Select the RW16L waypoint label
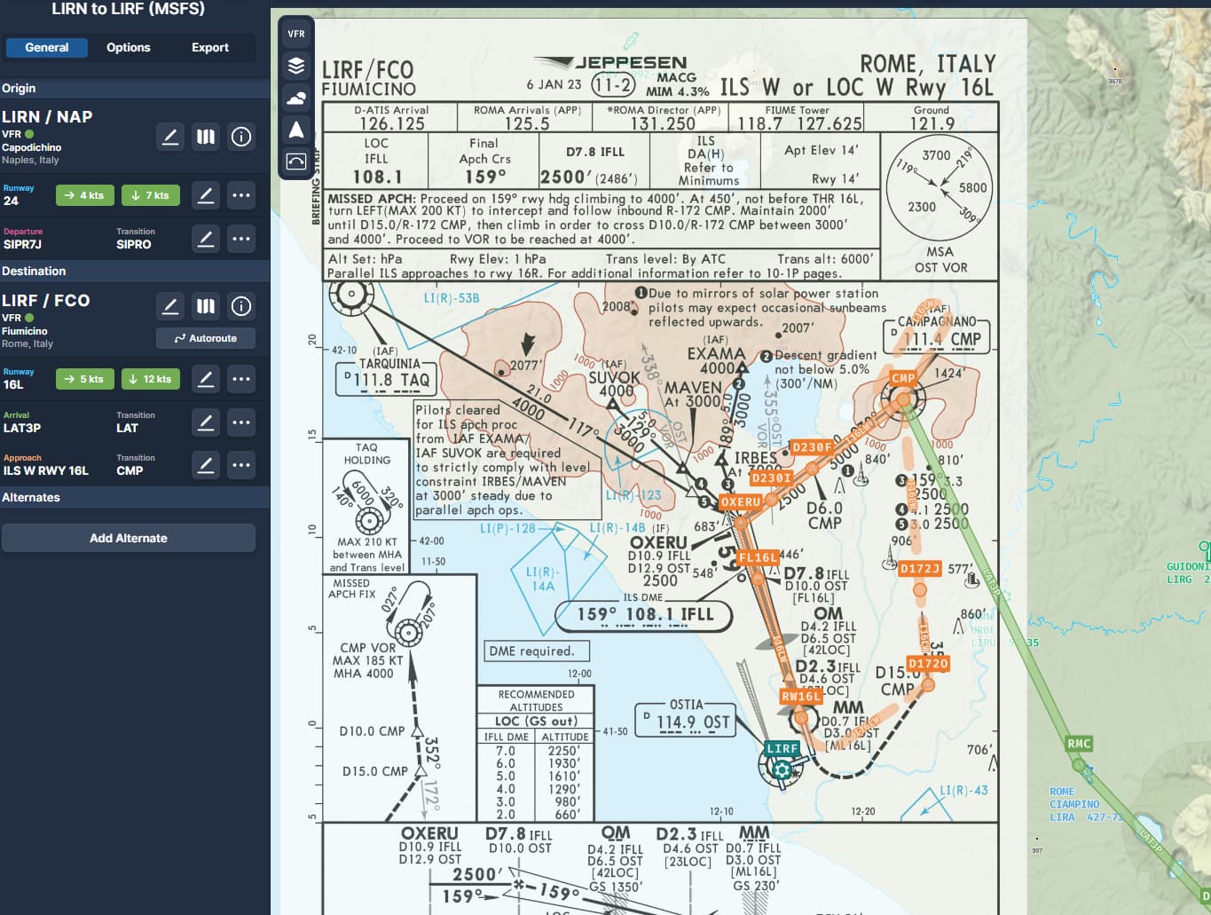Screen dimensions: 1211x915 (x=801, y=697)
